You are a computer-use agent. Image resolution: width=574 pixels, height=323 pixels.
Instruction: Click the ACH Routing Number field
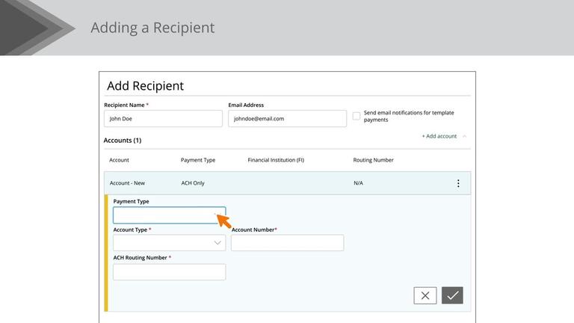[169, 272]
